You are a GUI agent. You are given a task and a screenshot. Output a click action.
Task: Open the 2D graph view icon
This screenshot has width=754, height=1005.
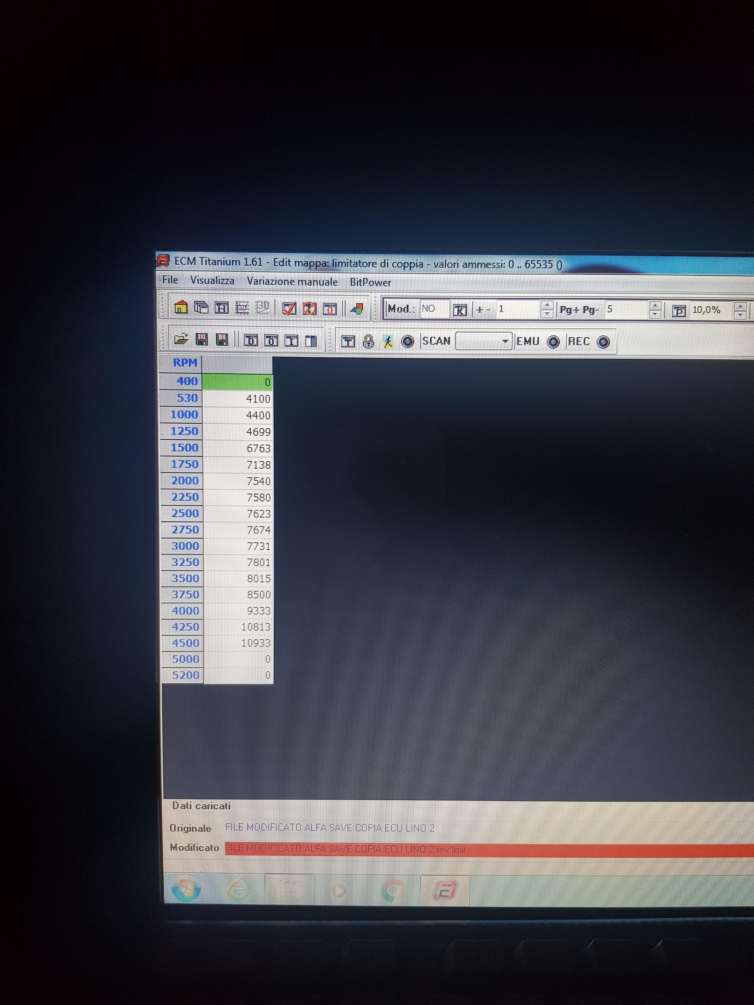[242, 308]
